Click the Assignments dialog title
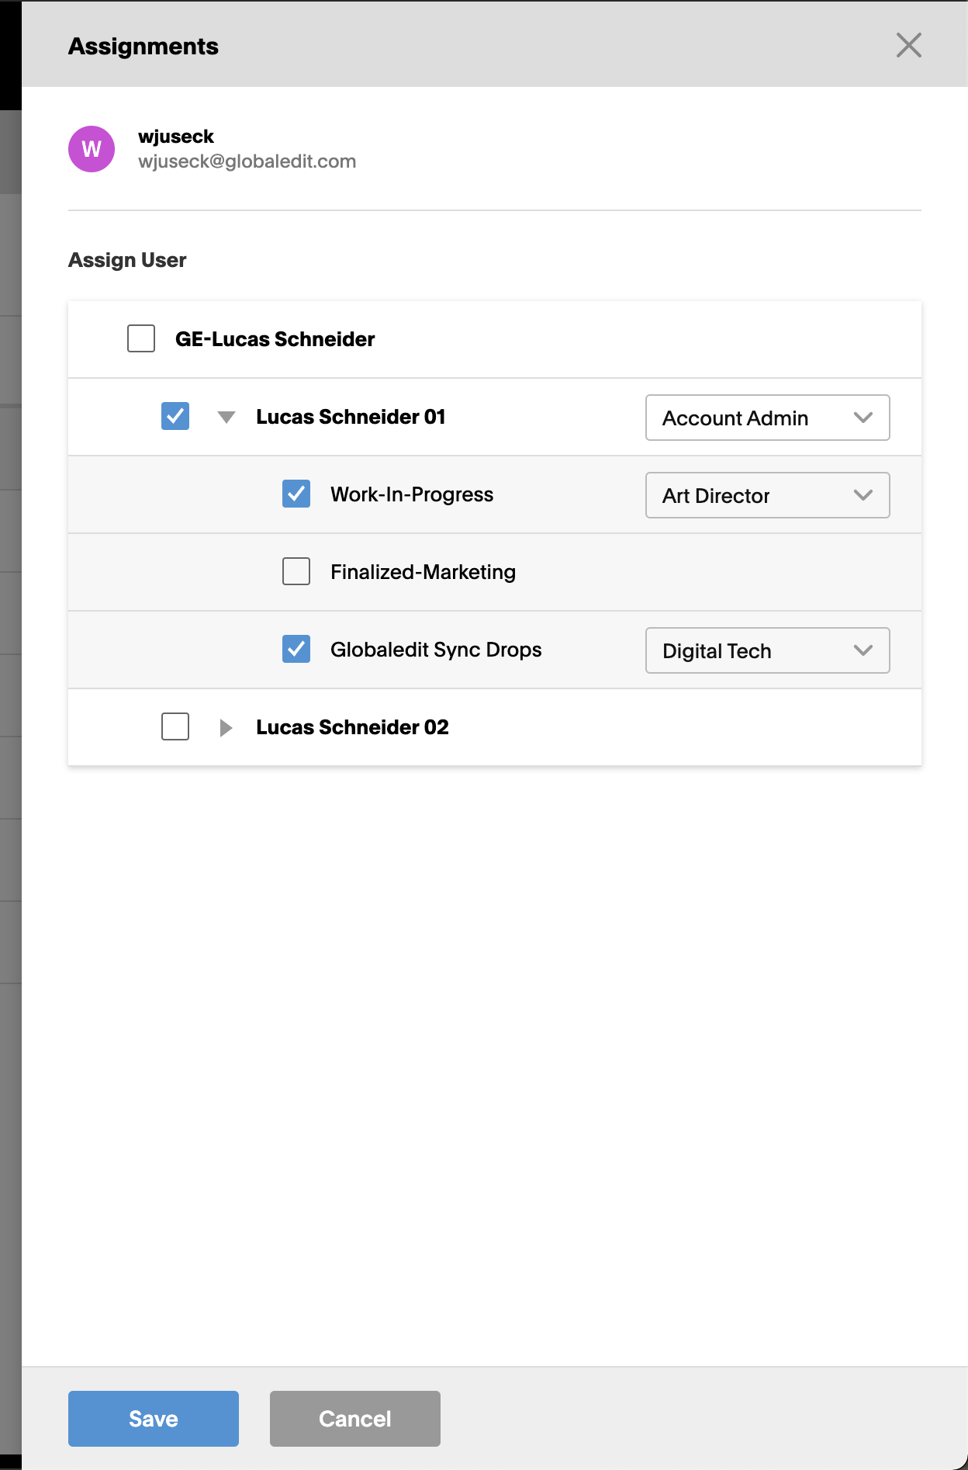Image resolution: width=968 pixels, height=1470 pixels. point(143,47)
